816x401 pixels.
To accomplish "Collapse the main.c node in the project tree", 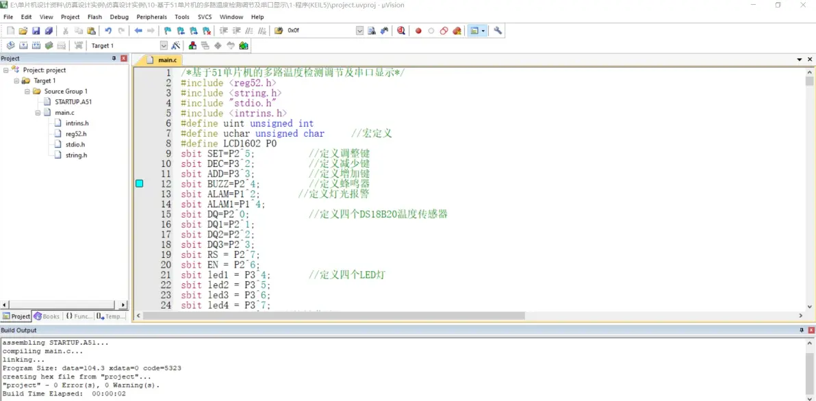I will click(38, 112).
